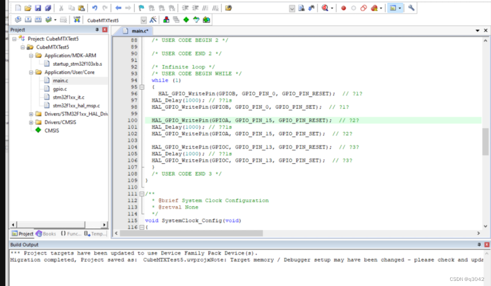Open Configuration wrench icon

411,8
